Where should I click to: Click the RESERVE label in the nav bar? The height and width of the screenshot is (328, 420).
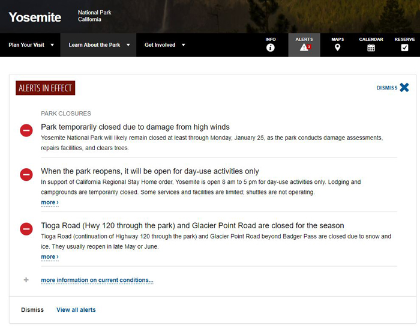pyautogui.click(x=404, y=40)
